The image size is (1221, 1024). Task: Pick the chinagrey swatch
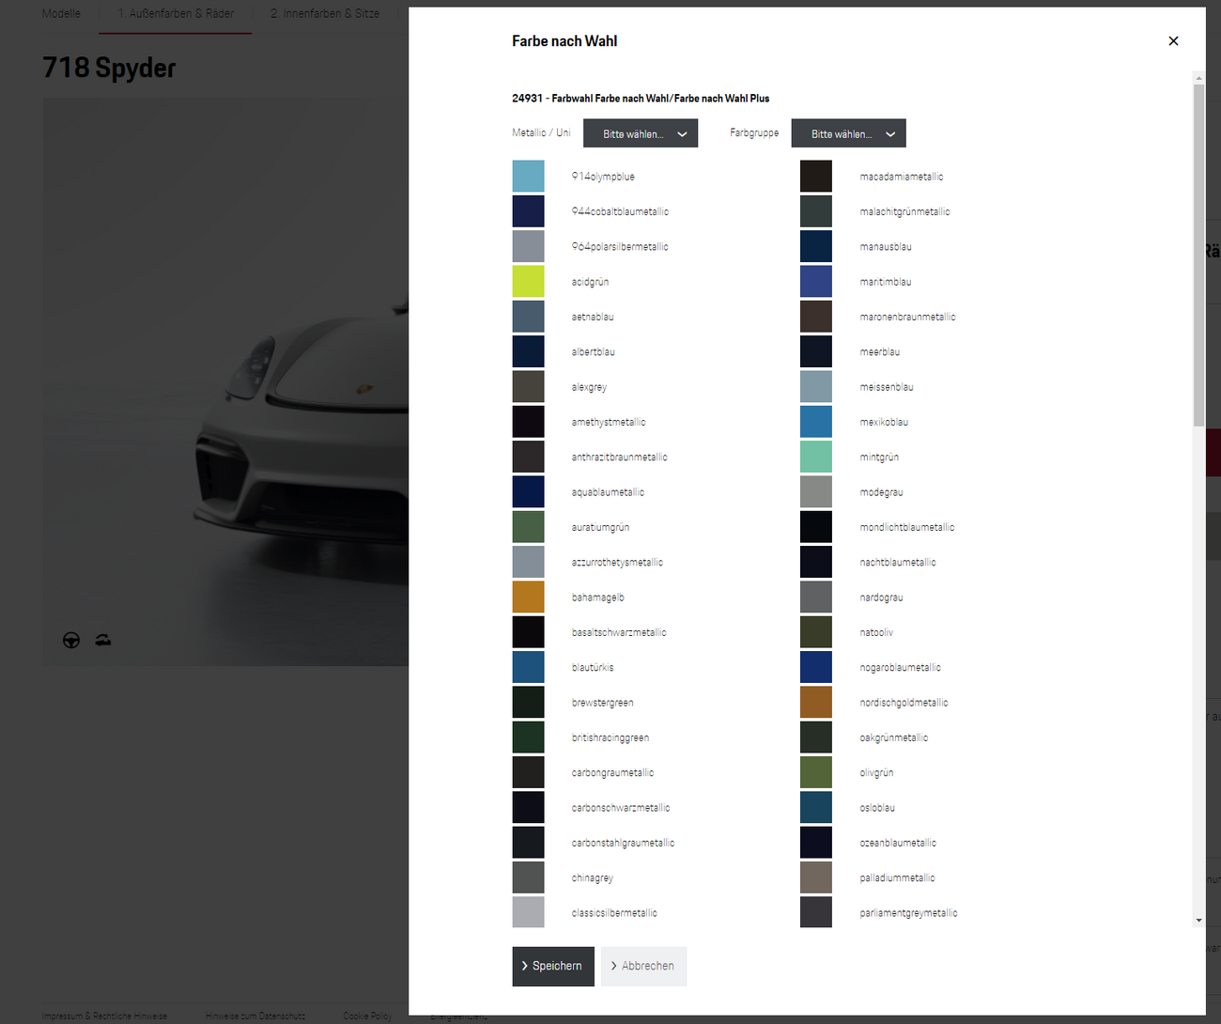(528, 877)
